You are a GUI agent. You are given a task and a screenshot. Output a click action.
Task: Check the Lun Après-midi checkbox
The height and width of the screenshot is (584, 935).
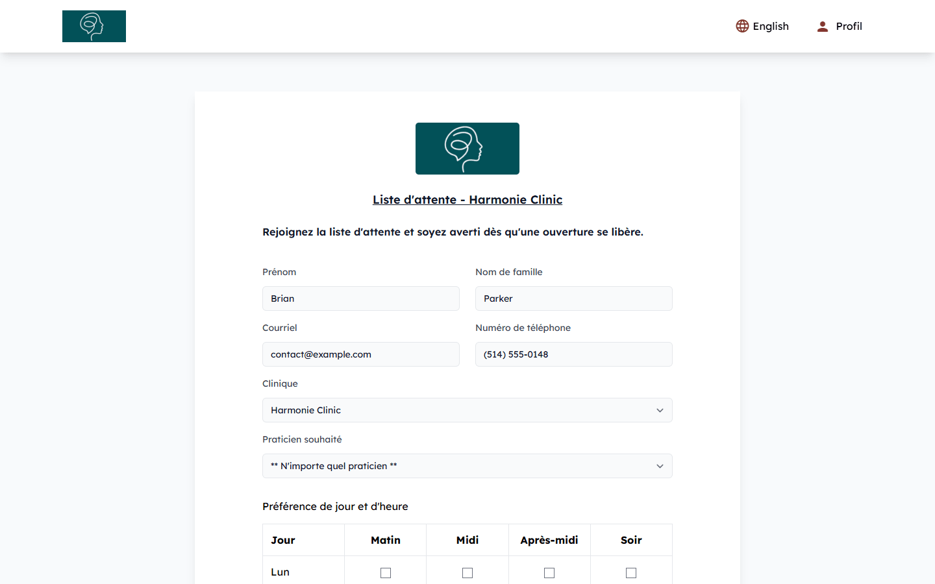(x=549, y=573)
